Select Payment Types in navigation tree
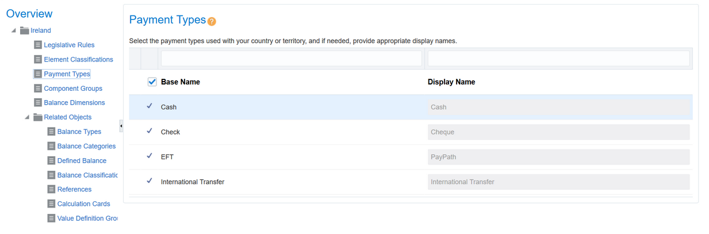 (x=67, y=74)
